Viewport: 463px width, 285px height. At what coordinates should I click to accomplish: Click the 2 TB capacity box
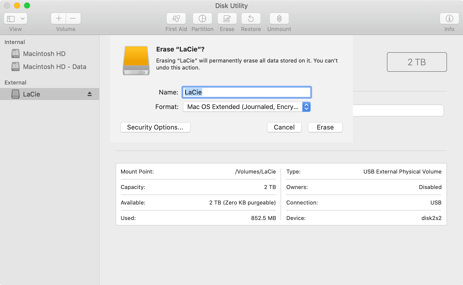(x=417, y=62)
